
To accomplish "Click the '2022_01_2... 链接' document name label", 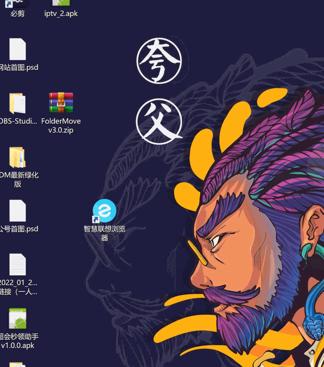I will click(x=19, y=287).
